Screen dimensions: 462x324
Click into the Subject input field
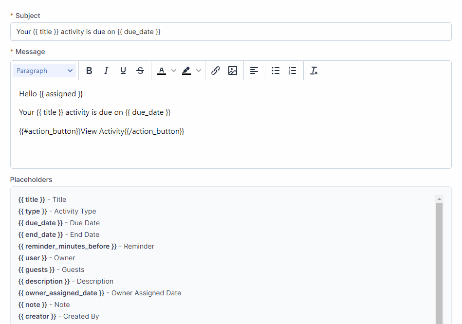231,32
